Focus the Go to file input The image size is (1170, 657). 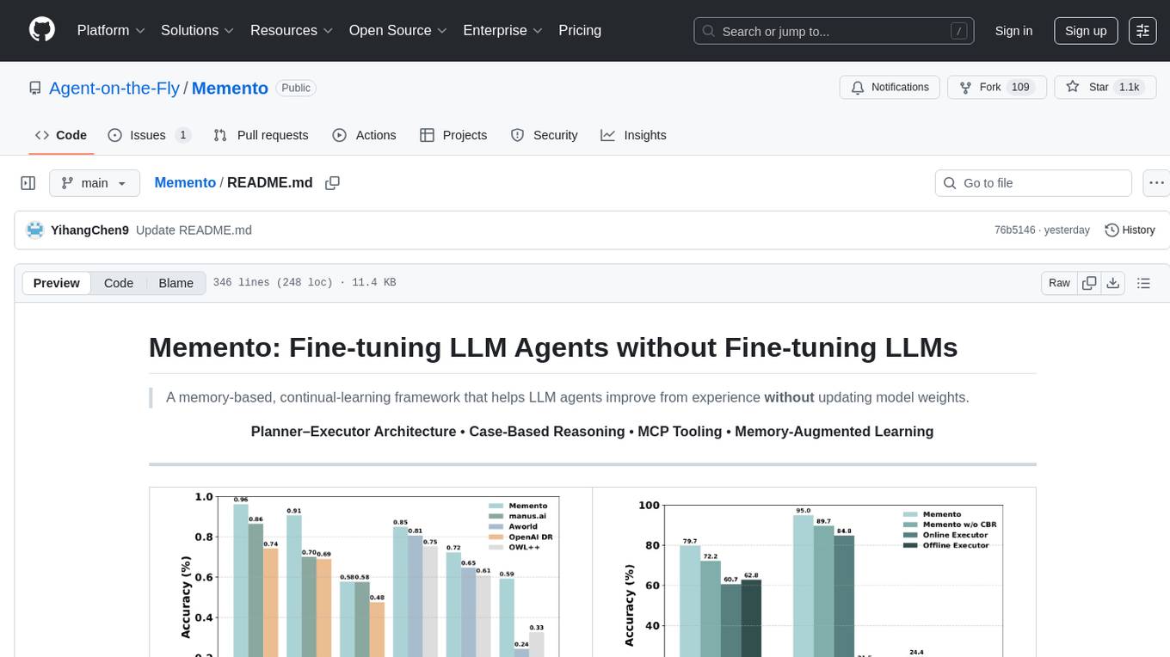point(1033,183)
